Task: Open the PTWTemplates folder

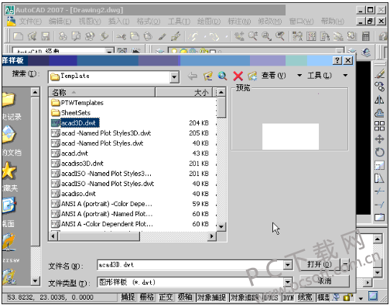Action: pos(82,103)
